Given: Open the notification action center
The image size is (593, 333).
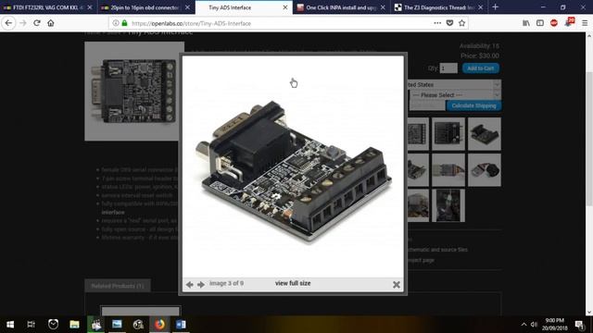Looking at the screenshot, I should tap(579, 325).
